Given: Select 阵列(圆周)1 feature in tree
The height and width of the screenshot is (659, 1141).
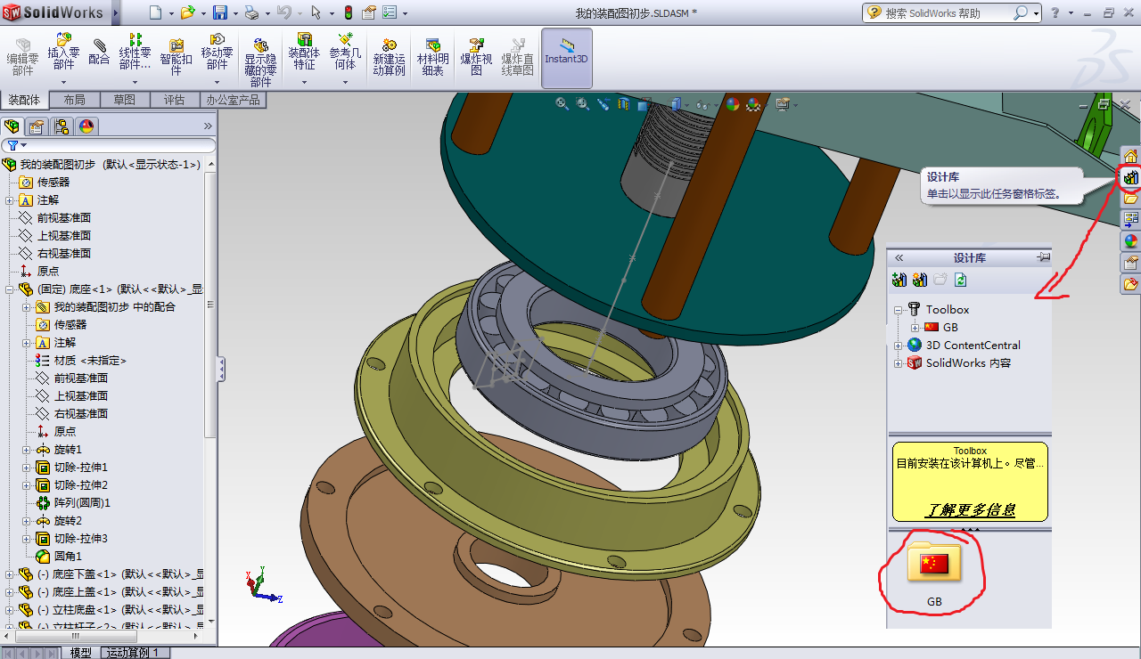Looking at the screenshot, I should (x=82, y=503).
